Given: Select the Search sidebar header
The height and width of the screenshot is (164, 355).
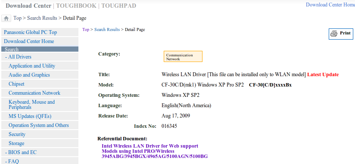Looking at the screenshot, I should pyautogui.click(x=40, y=49).
